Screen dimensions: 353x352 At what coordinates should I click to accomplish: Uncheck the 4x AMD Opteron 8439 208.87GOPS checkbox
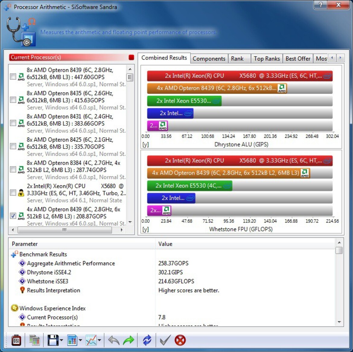(13, 216)
